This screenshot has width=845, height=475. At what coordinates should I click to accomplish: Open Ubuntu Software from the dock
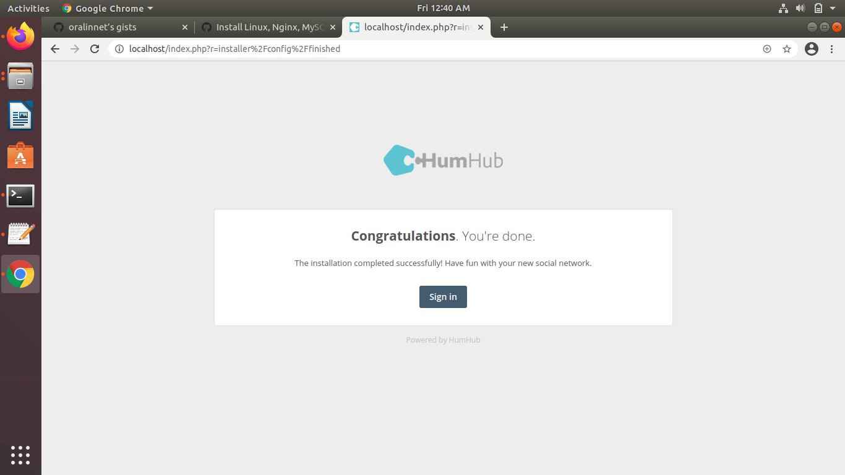point(20,155)
